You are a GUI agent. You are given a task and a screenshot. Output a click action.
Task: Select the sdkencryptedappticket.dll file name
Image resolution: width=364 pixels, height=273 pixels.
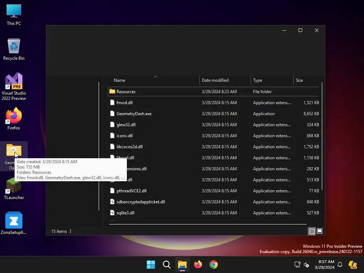click(x=141, y=202)
